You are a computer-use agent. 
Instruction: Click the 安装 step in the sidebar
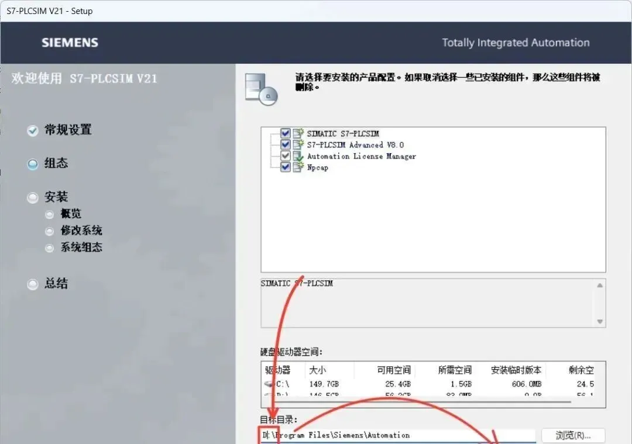56,197
